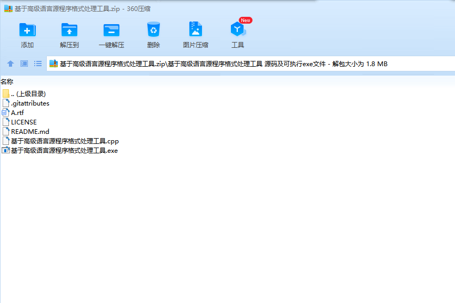This screenshot has width=455, height=303.
Task: Click the 360压缩 app icon in title bar
Action: coord(8,9)
